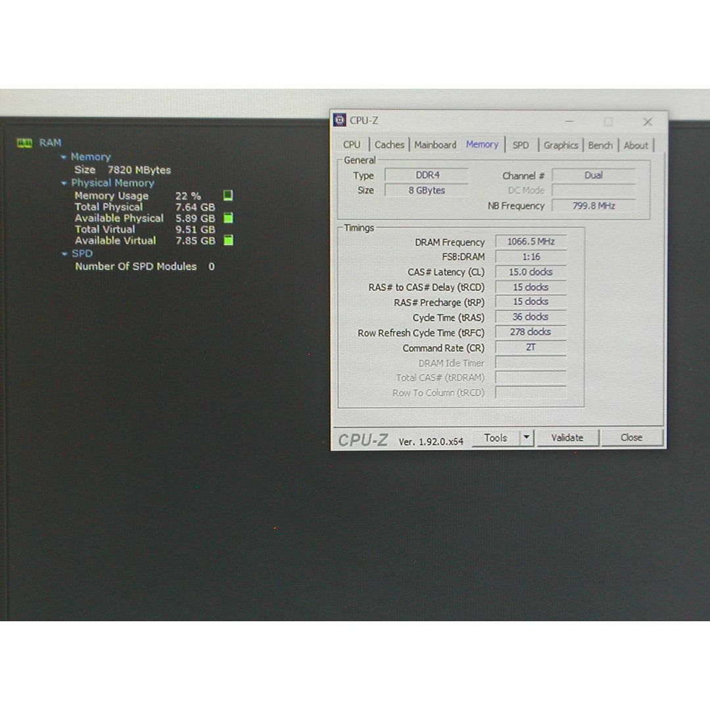Click the FSB:DRAM value 1:16
Viewport: 710px width, 710px height.
click(x=531, y=257)
